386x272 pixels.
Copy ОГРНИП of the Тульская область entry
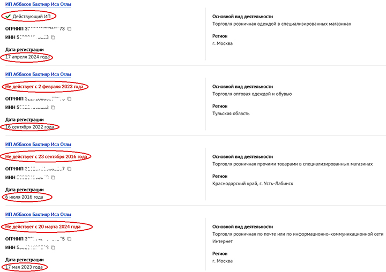(69, 99)
